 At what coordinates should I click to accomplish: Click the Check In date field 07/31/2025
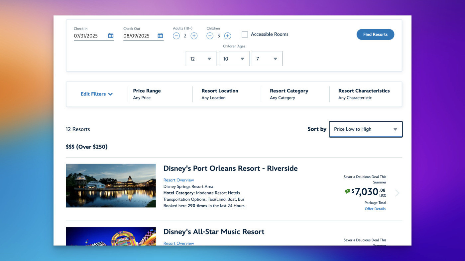click(x=94, y=36)
